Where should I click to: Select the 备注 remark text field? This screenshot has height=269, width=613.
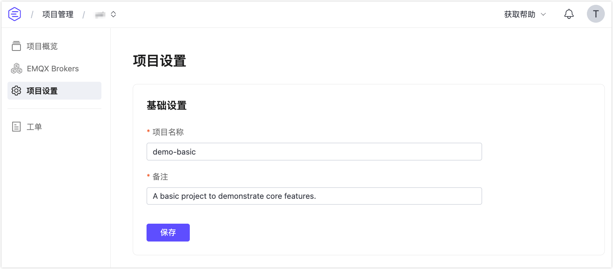pos(314,196)
